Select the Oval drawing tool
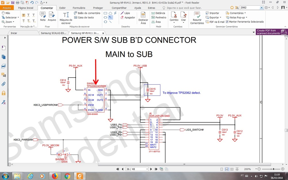288x180 pixels. point(105,18)
